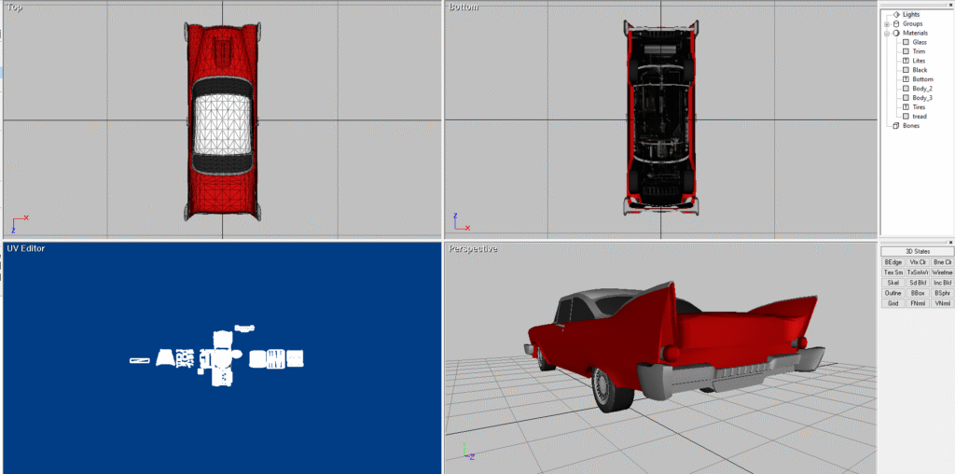Click the textured Lites material icon

tap(906, 61)
